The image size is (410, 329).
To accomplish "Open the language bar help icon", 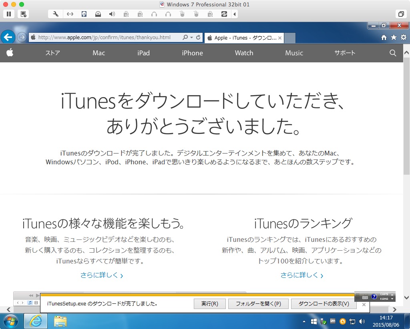I will click(x=374, y=297).
